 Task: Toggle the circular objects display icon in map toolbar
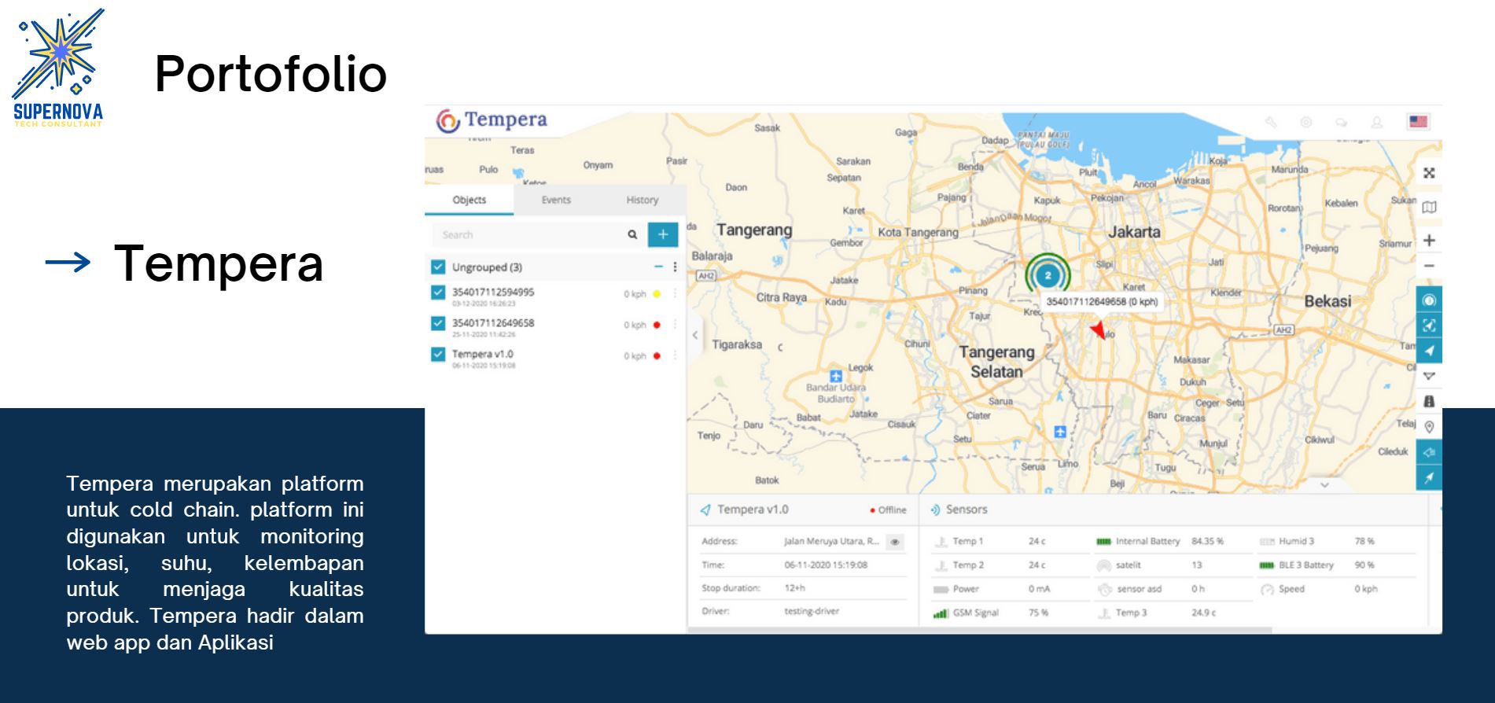pos(1430,300)
